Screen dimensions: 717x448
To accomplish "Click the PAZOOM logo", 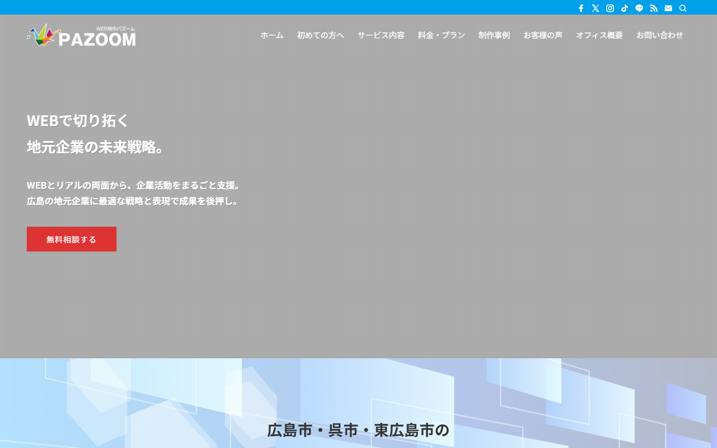I will click(x=82, y=35).
